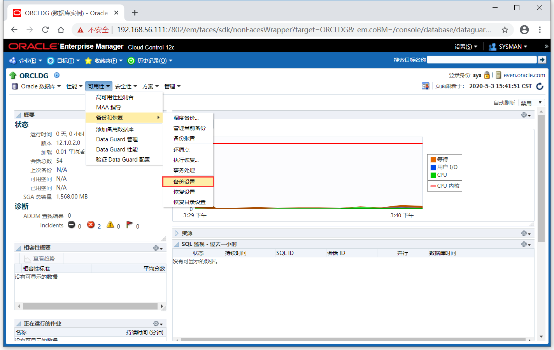Screen dimensions: 554x350
Task: Click the blue 用户 I/O legend swatch
Action: pos(433,167)
